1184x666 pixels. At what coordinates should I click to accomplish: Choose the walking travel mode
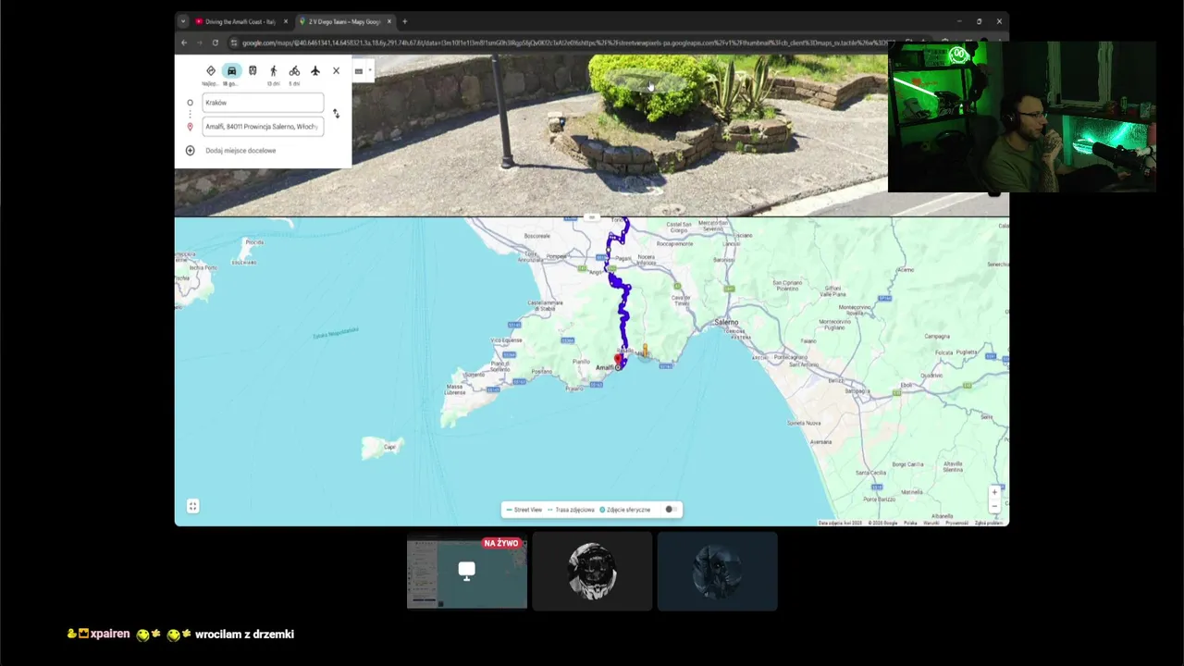pos(273,70)
